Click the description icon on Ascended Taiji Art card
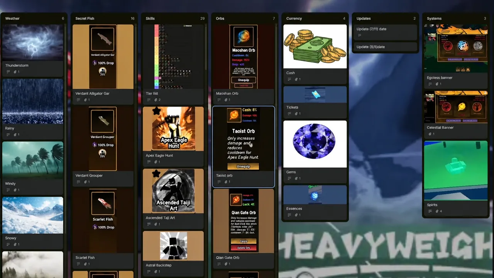This screenshot has height=278, width=494. click(x=149, y=224)
